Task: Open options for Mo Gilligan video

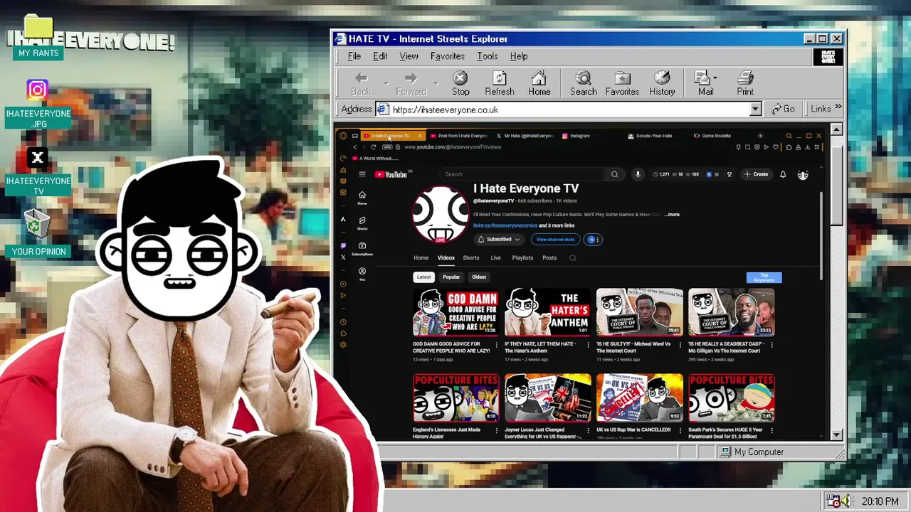Action: coord(772,345)
